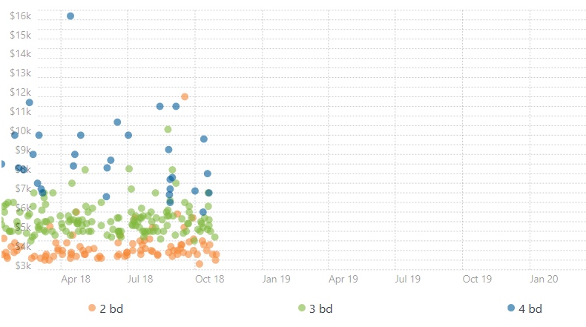
Task: Click the Apr 19 x-axis label
Action: click(343, 279)
